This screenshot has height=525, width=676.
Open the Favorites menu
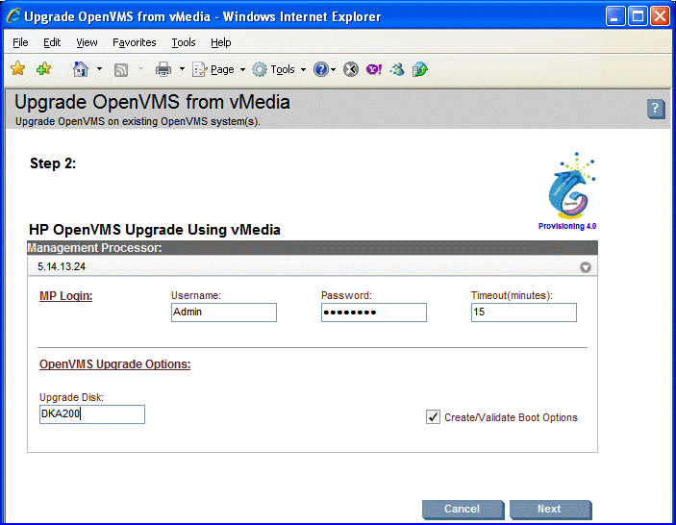pos(134,42)
